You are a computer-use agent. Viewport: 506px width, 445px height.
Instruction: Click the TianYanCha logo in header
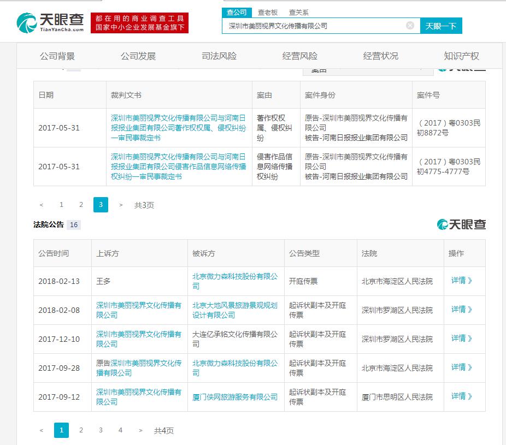[x=50, y=22]
